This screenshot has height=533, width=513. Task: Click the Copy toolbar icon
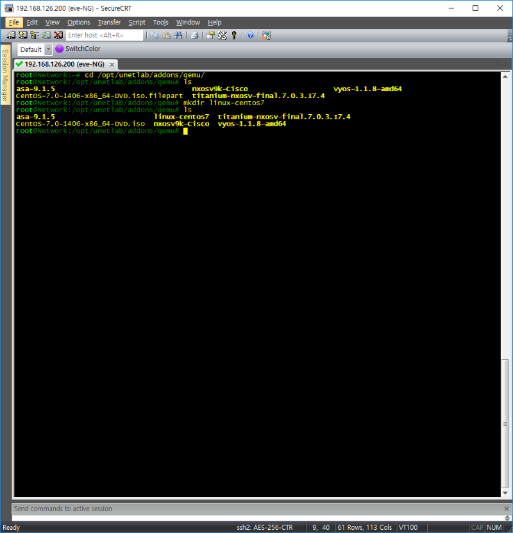[155, 35]
